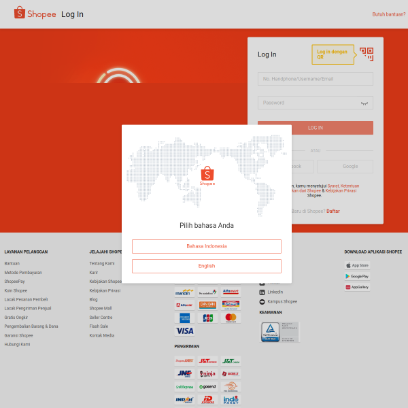The width and height of the screenshot is (408, 408).
Task: Click the Dan+Dan payment logo
Action: (207, 305)
